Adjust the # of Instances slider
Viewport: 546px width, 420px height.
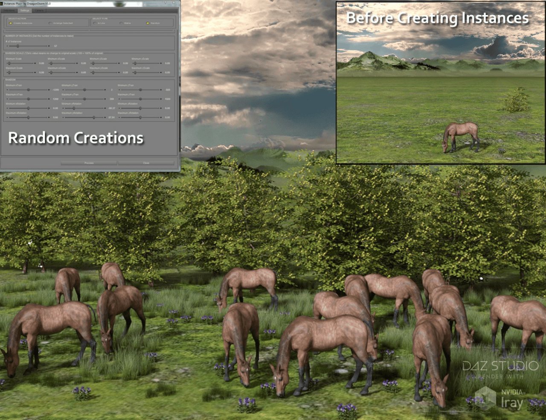(18, 46)
